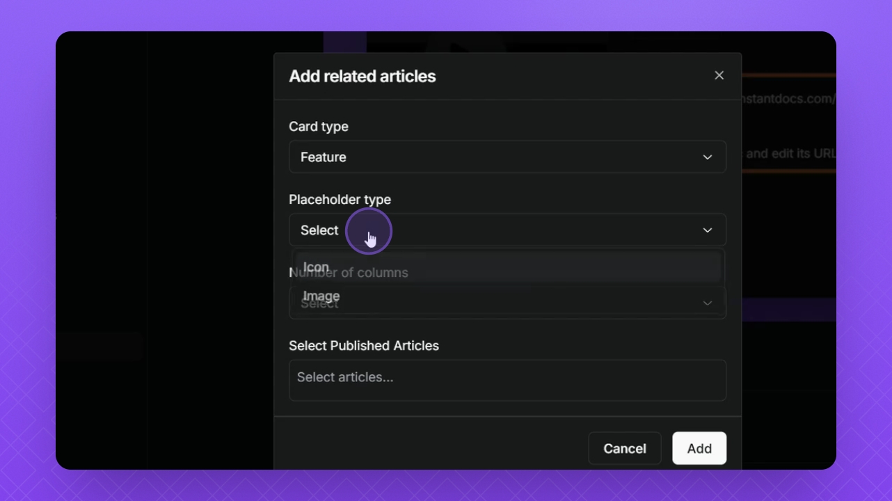Click the Card type label
This screenshot has width=892, height=501.
[319, 127]
